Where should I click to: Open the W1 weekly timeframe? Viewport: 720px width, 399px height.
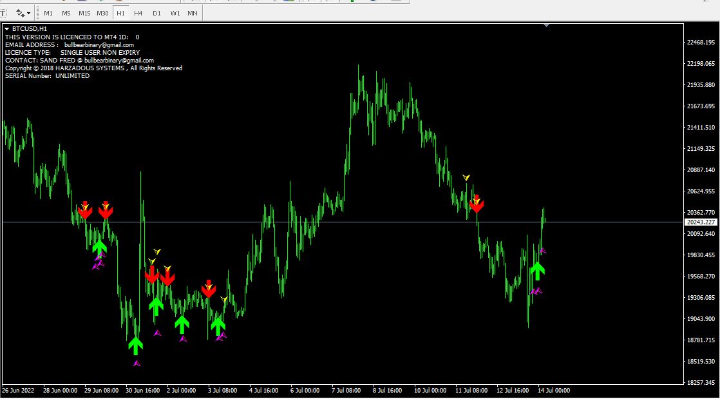[175, 13]
